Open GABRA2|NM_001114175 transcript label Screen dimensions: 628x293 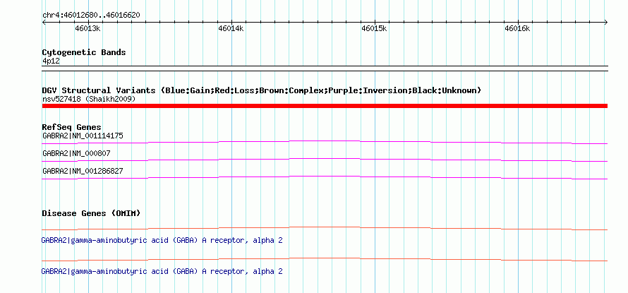click(x=83, y=136)
